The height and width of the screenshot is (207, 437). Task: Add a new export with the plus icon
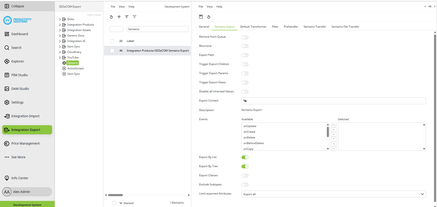click(x=119, y=17)
